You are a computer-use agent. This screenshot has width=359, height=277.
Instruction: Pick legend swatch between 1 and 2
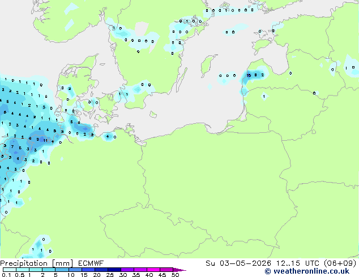(x=36, y=270)
